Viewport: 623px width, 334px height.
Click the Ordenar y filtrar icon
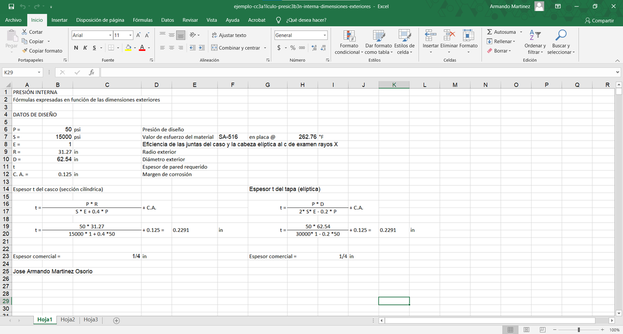535,34
